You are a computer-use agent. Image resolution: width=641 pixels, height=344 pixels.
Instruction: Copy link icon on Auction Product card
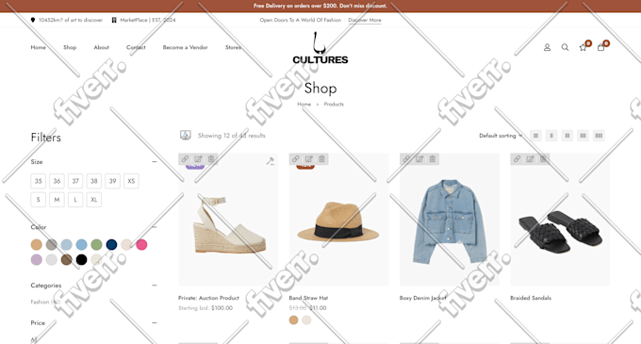(x=185, y=159)
